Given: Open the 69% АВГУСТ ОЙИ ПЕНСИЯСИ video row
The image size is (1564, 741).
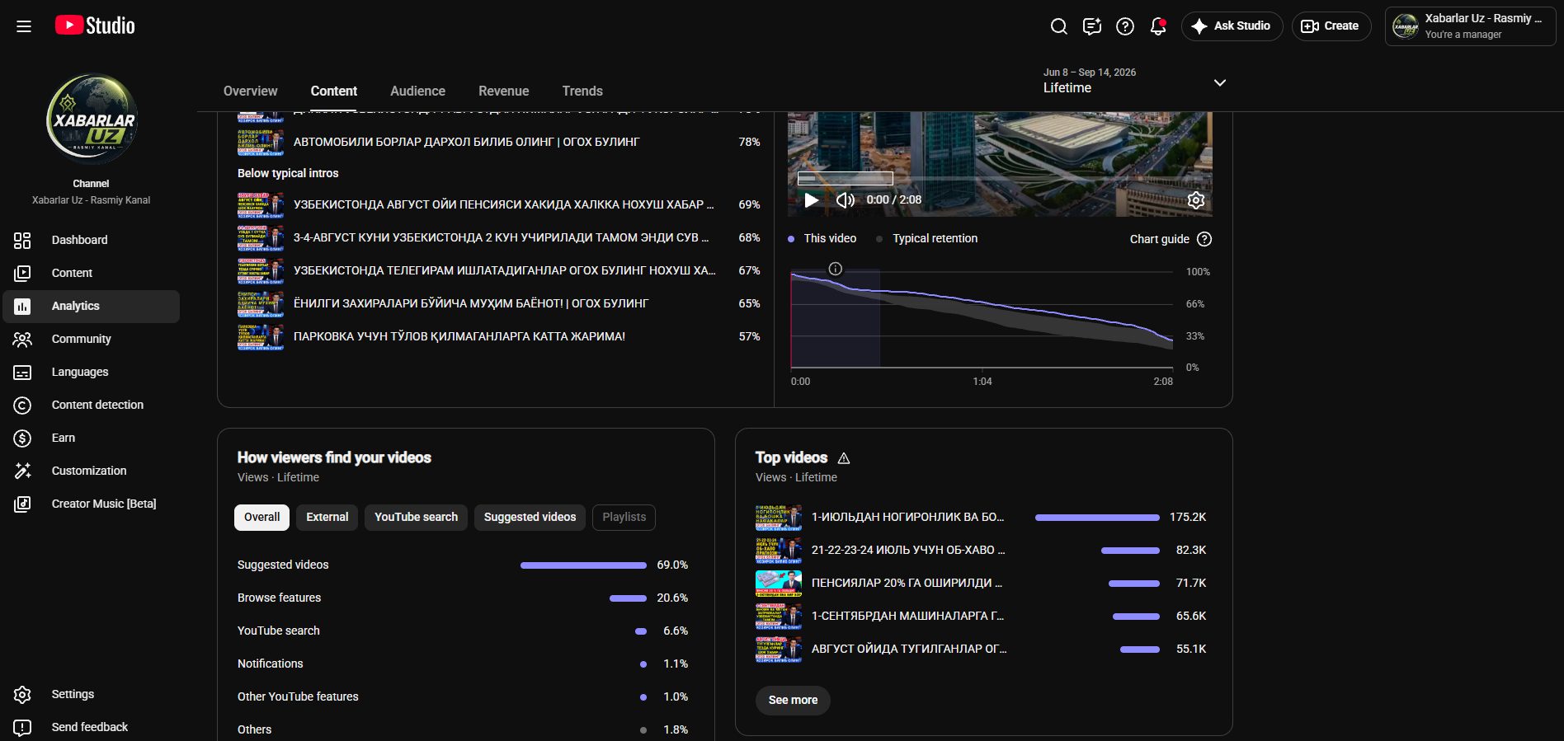Looking at the screenshot, I should [498, 204].
